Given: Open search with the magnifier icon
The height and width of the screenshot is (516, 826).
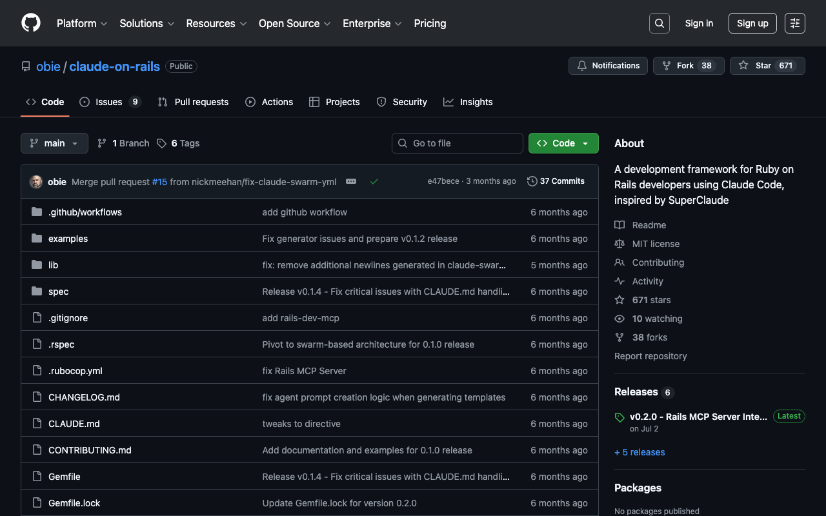Looking at the screenshot, I should click(659, 23).
